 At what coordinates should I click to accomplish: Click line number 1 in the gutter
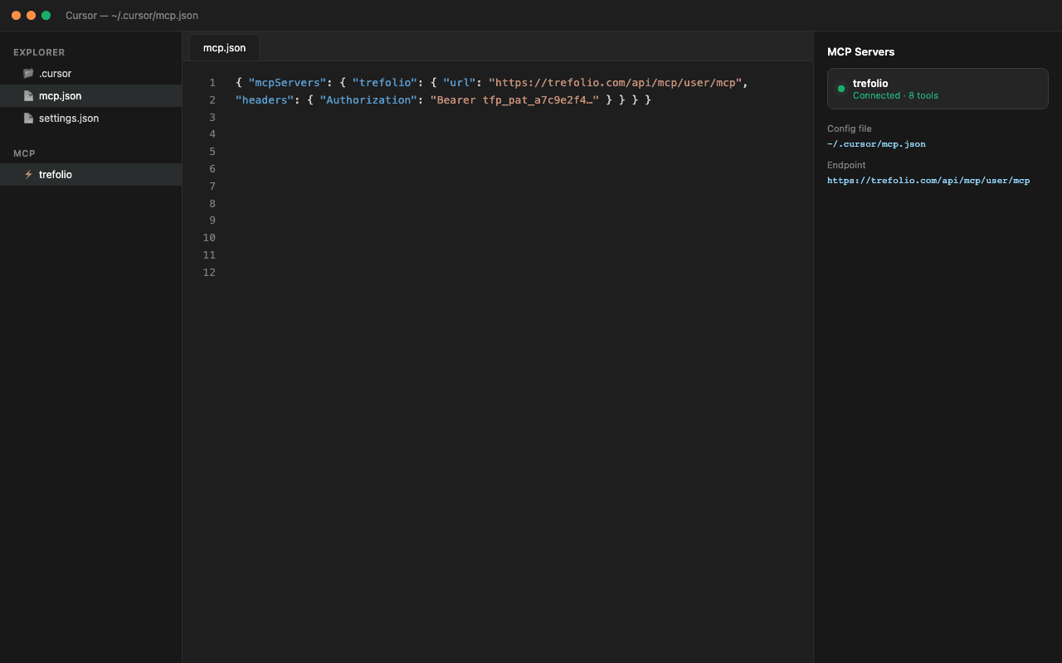[212, 83]
